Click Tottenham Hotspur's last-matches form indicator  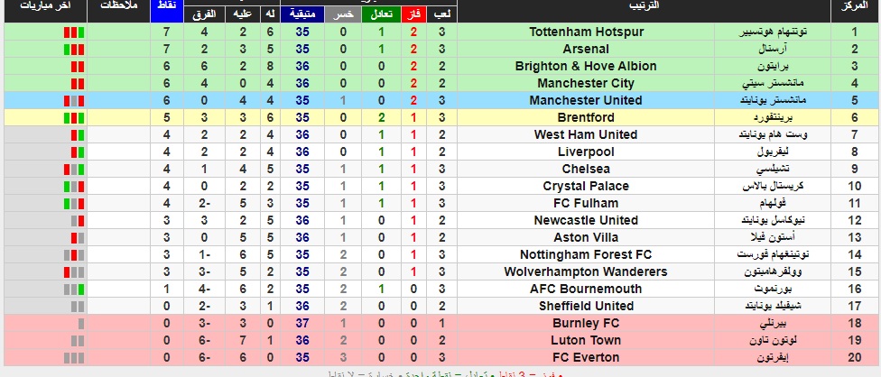click(74, 32)
